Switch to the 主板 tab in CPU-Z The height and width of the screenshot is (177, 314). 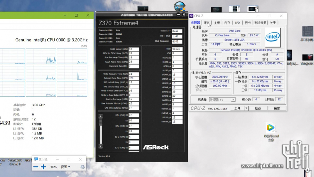point(217,23)
